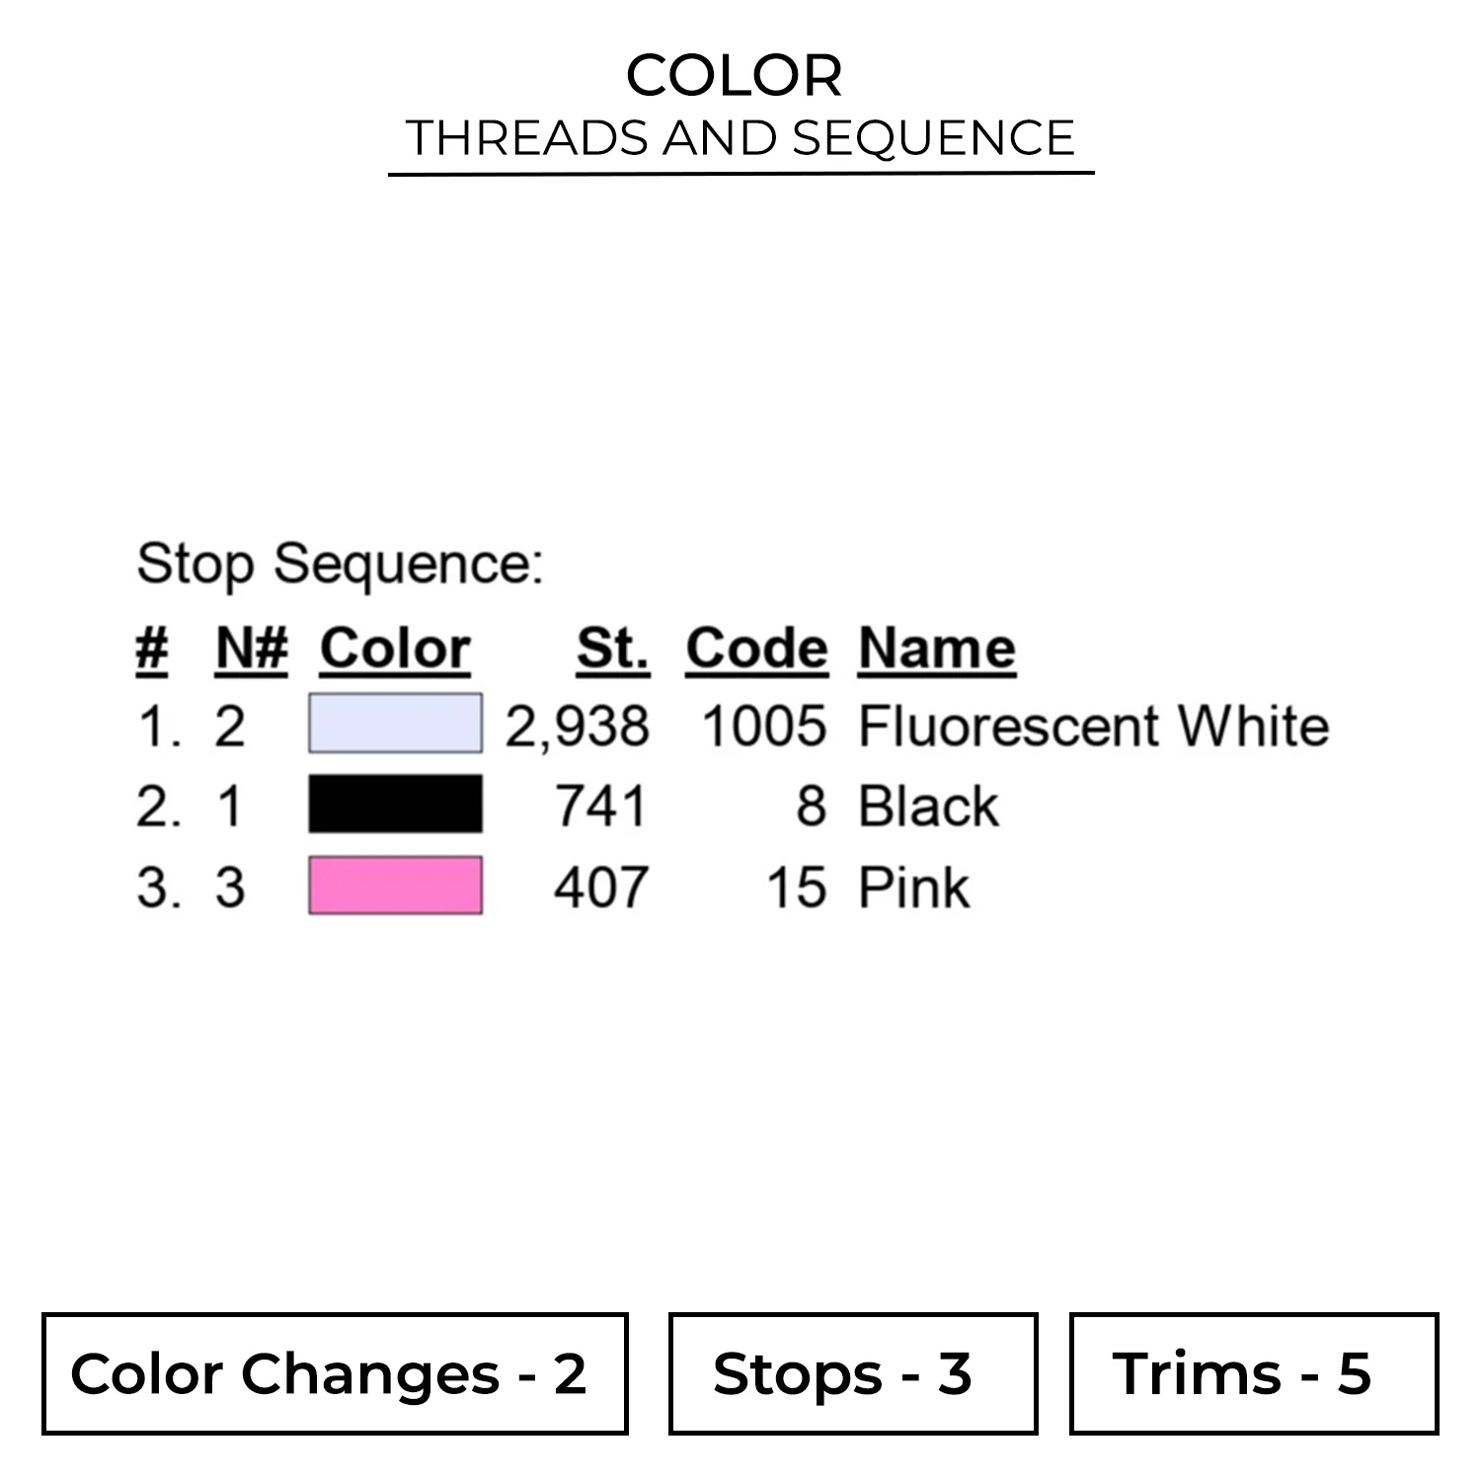Click the THREADS AND SEQUENCE subtitle
This screenshot has height=1481, width=1481.
[x=740, y=137]
